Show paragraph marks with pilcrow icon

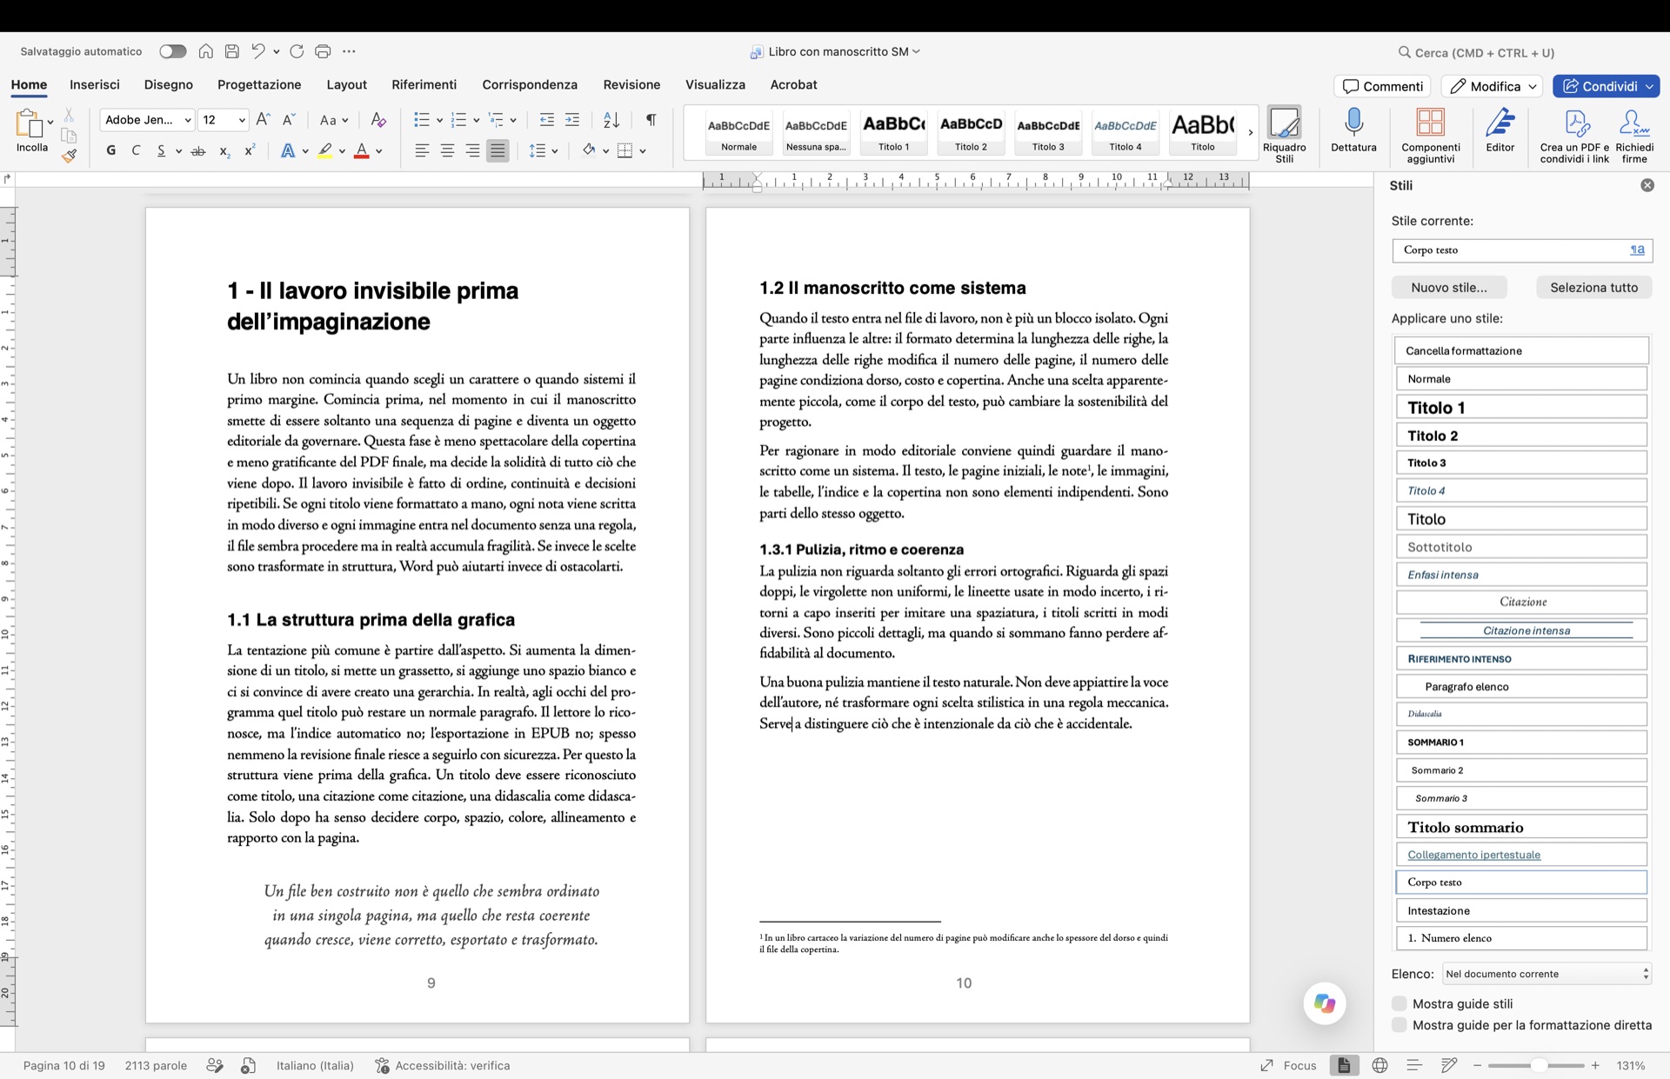point(651,120)
